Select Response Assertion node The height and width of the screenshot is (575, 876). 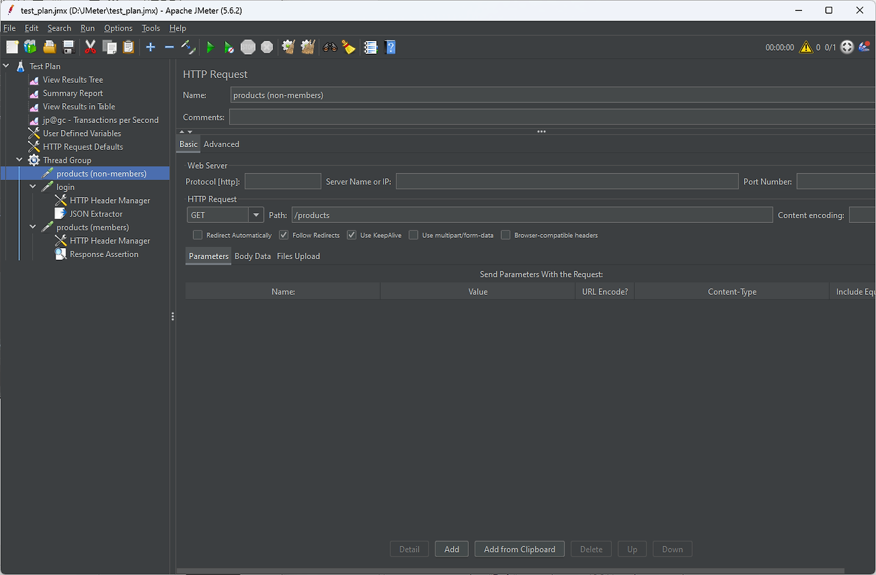click(103, 254)
